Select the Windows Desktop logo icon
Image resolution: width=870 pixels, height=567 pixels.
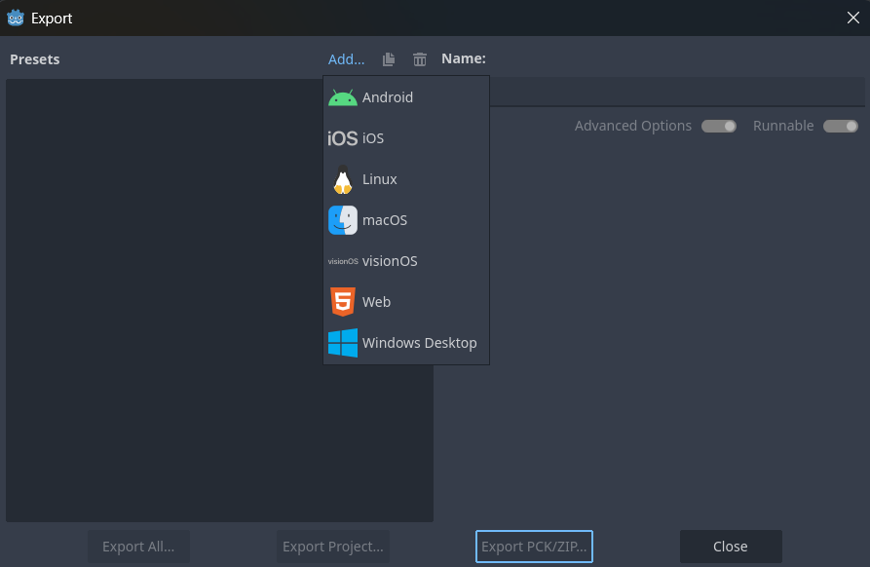pyautogui.click(x=342, y=343)
